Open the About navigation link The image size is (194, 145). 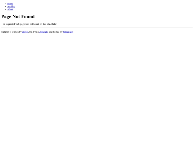(x=10, y=9)
